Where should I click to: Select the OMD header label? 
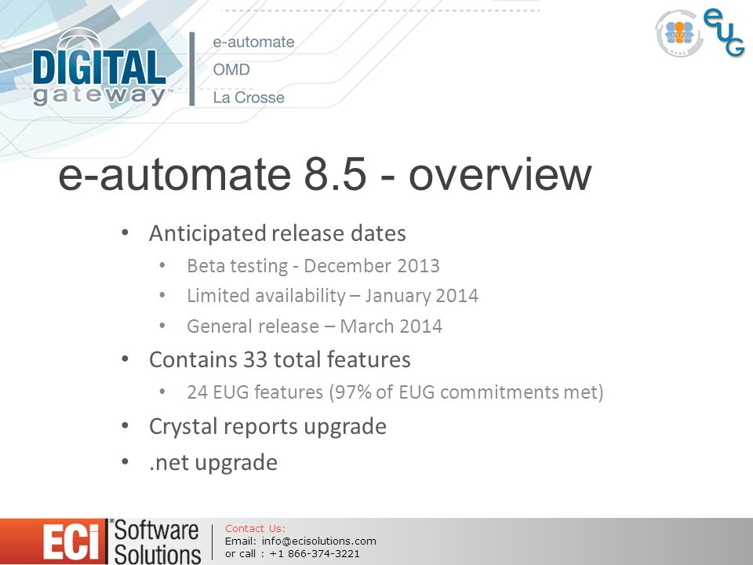pyautogui.click(x=231, y=70)
